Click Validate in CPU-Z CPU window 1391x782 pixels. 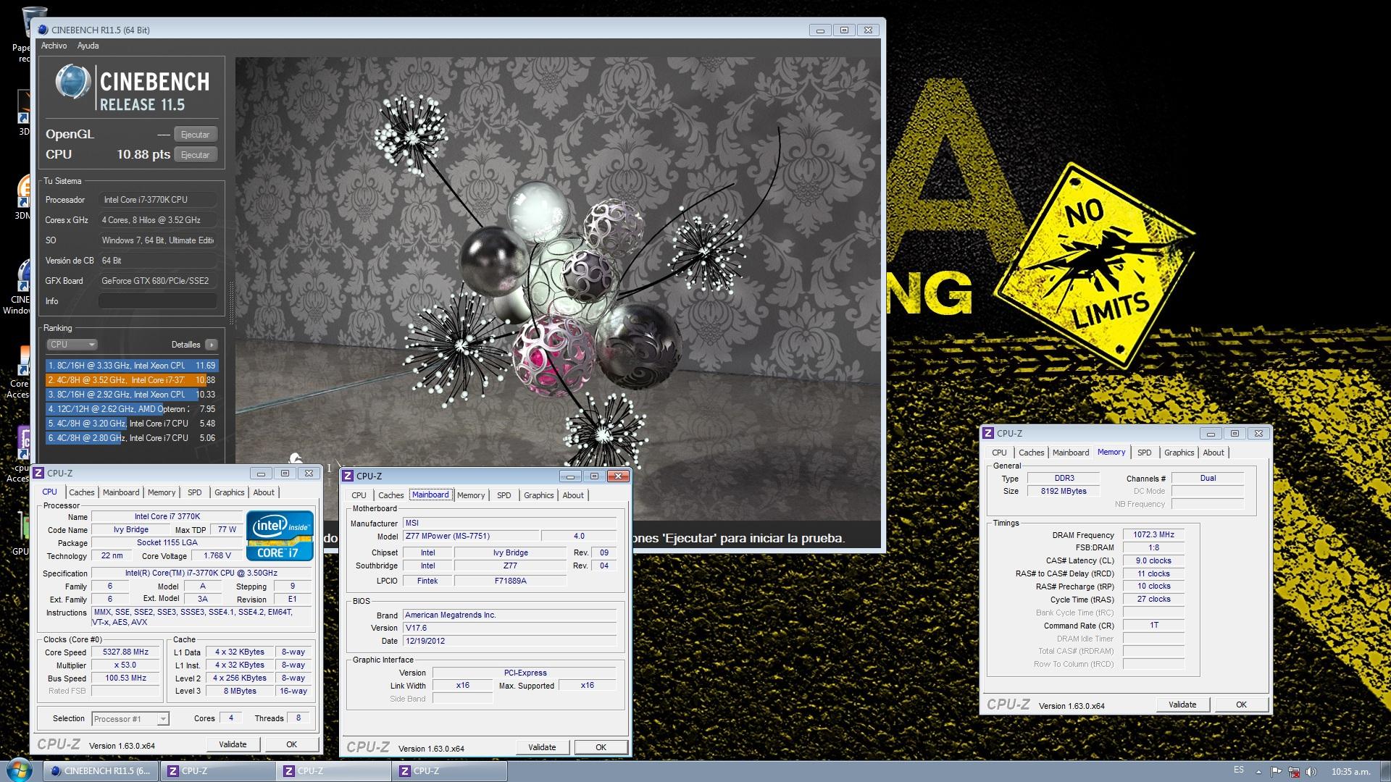tap(233, 744)
